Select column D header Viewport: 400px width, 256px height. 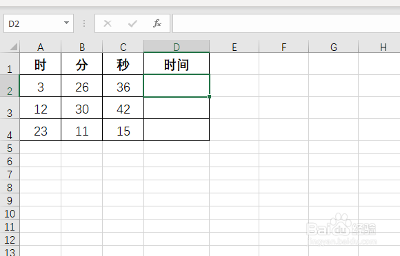click(x=177, y=47)
